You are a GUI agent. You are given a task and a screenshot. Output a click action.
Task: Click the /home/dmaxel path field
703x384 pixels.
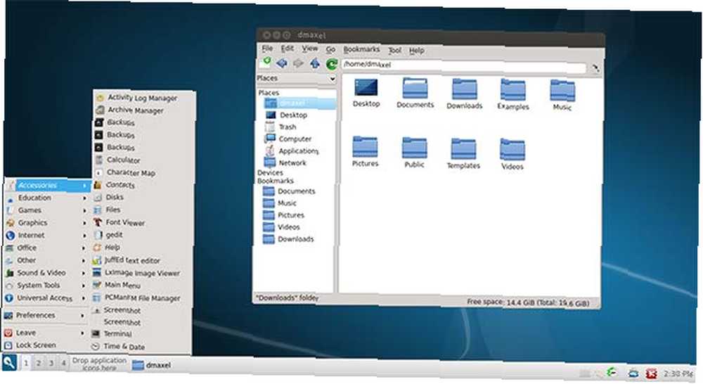click(464, 66)
